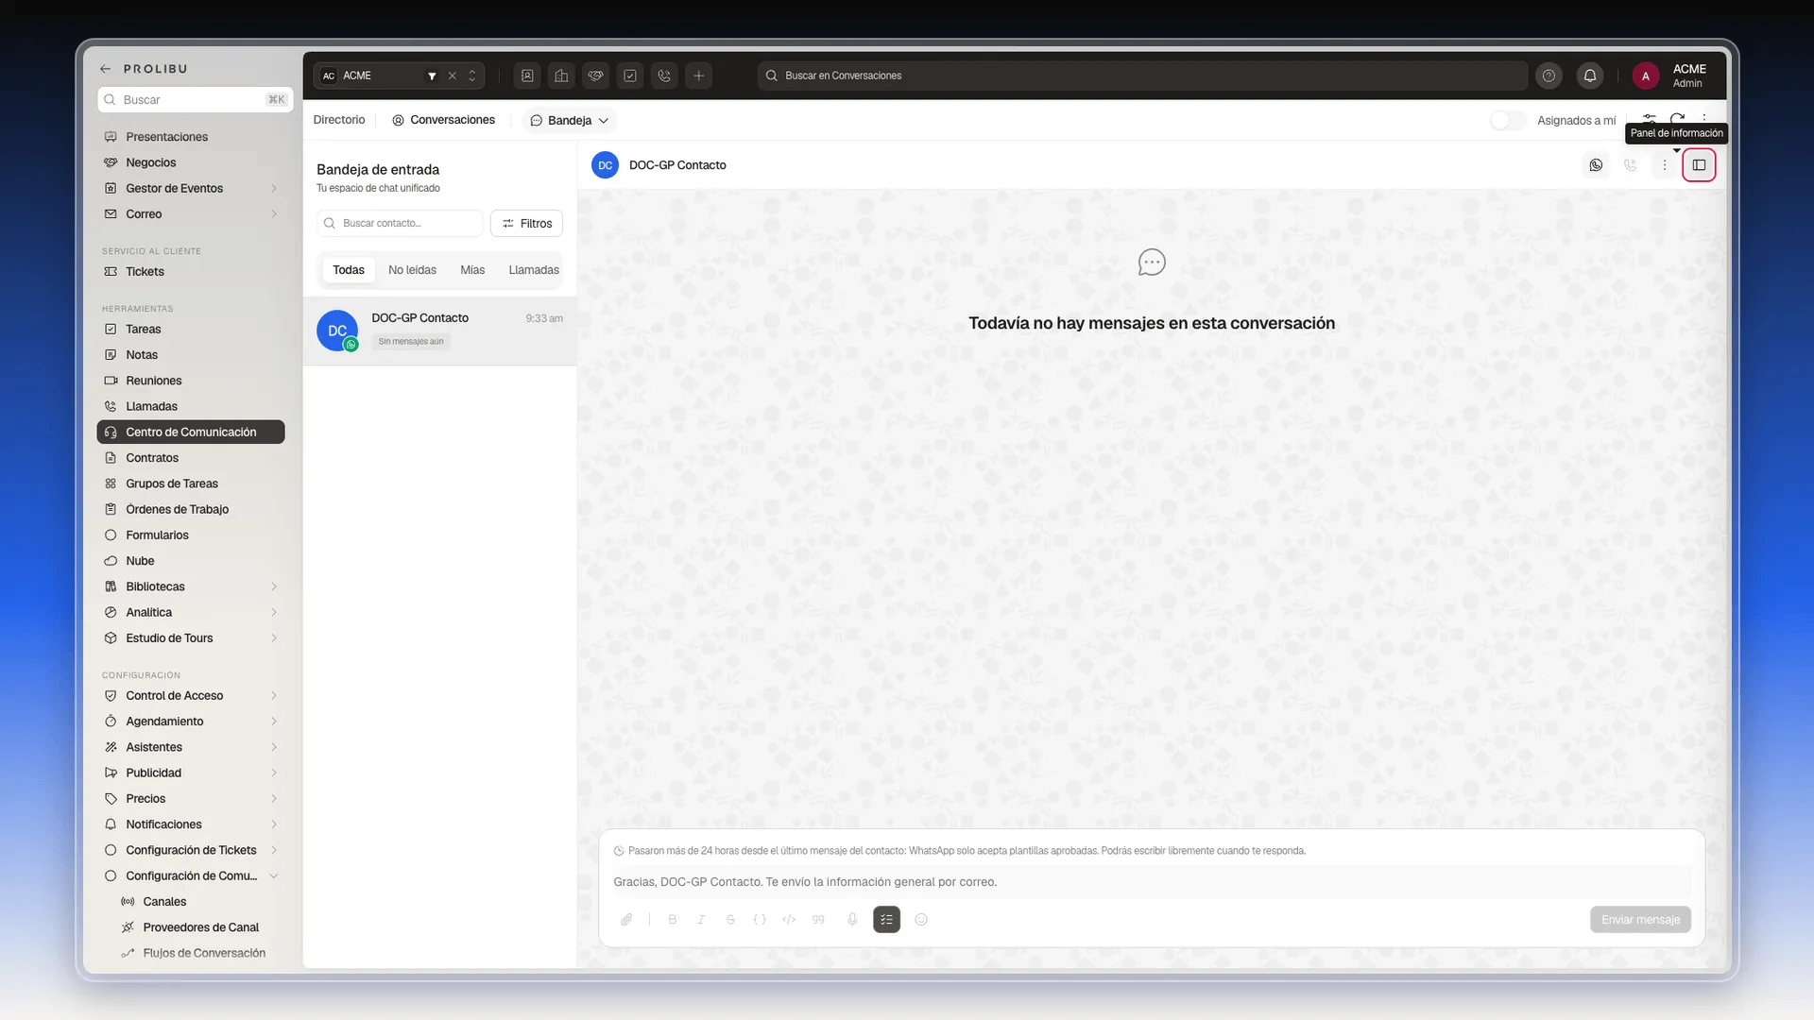The image size is (1814, 1020).
Task: Click the Buscar contacto search field
Action: (400, 223)
